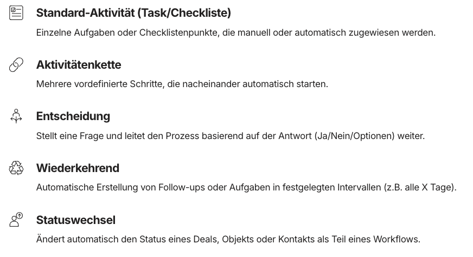Select the Wiederkehrend heading
Viewport: 473px width, 257px height.
point(78,168)
